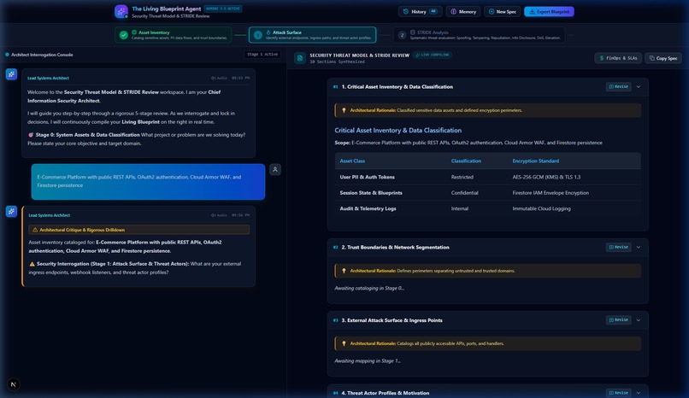
Task: Click the STRIDE Analysis stage number circle
Action: coord(402,35)
